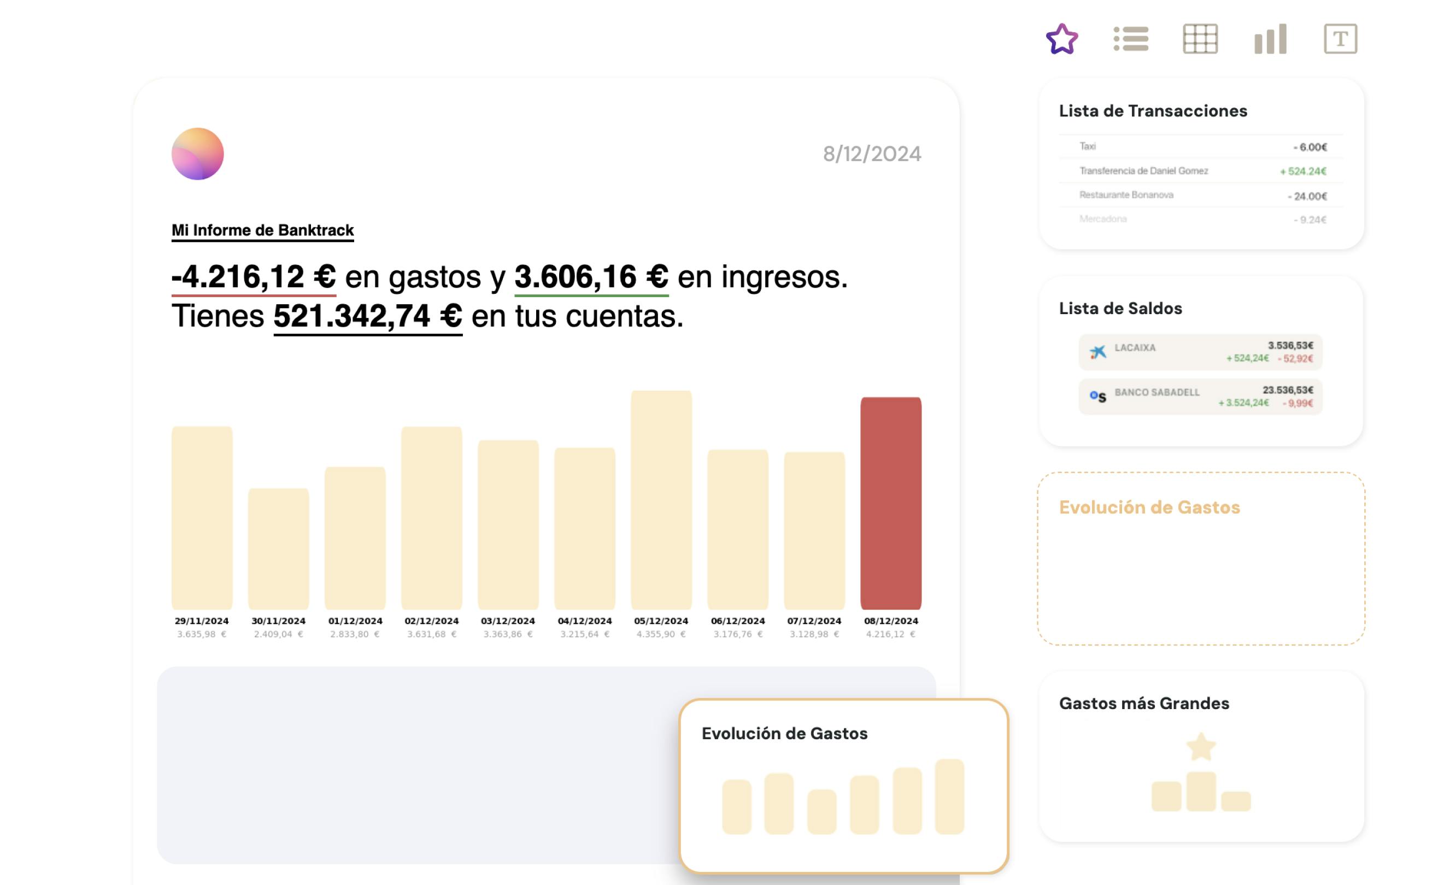Click the 3.606,16 € income amount
Screen dimensions: 1456x885
591,277
